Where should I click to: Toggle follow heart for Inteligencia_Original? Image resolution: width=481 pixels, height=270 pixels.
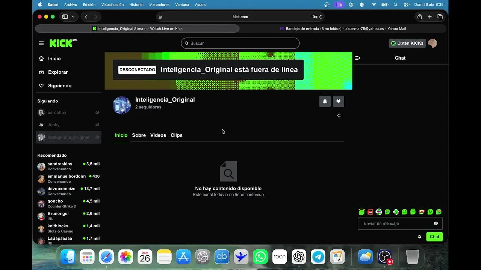[x=339, y=101]
